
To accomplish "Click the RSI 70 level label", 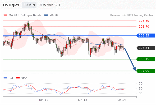I will pos(141,83).
